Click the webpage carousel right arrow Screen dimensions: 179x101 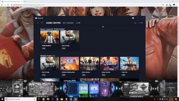pos(170,89)
